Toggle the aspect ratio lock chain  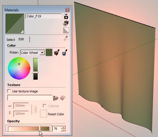pos(36,109)
